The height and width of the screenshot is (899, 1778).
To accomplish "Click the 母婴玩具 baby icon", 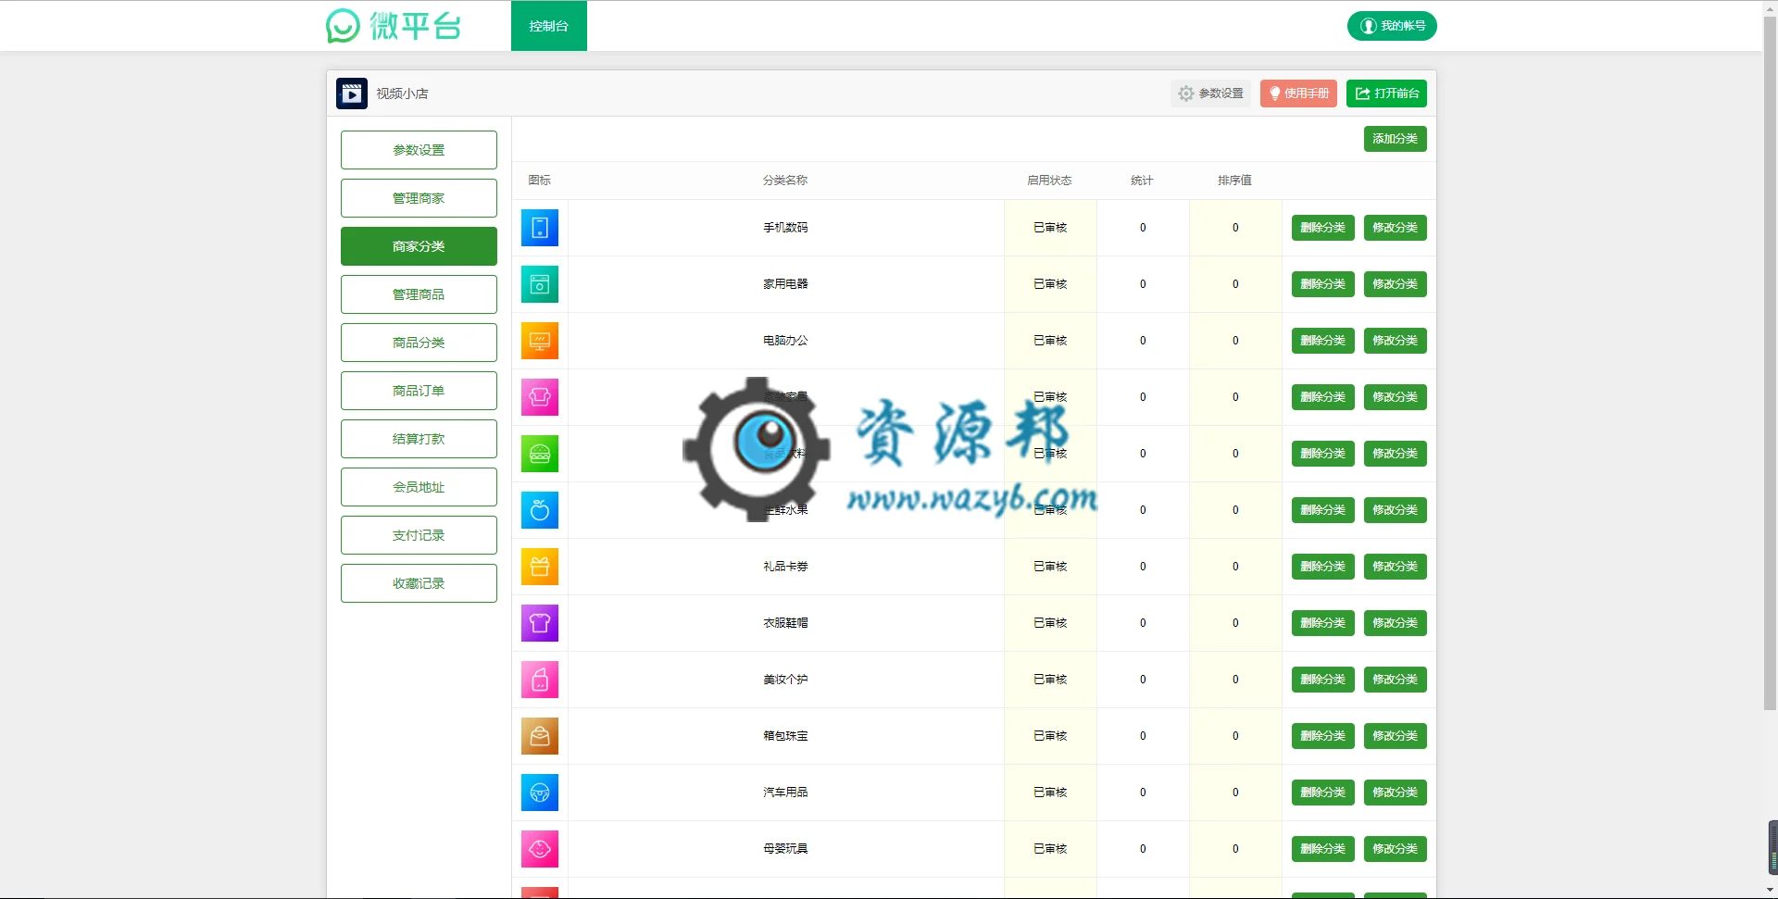I will (540, 849).
